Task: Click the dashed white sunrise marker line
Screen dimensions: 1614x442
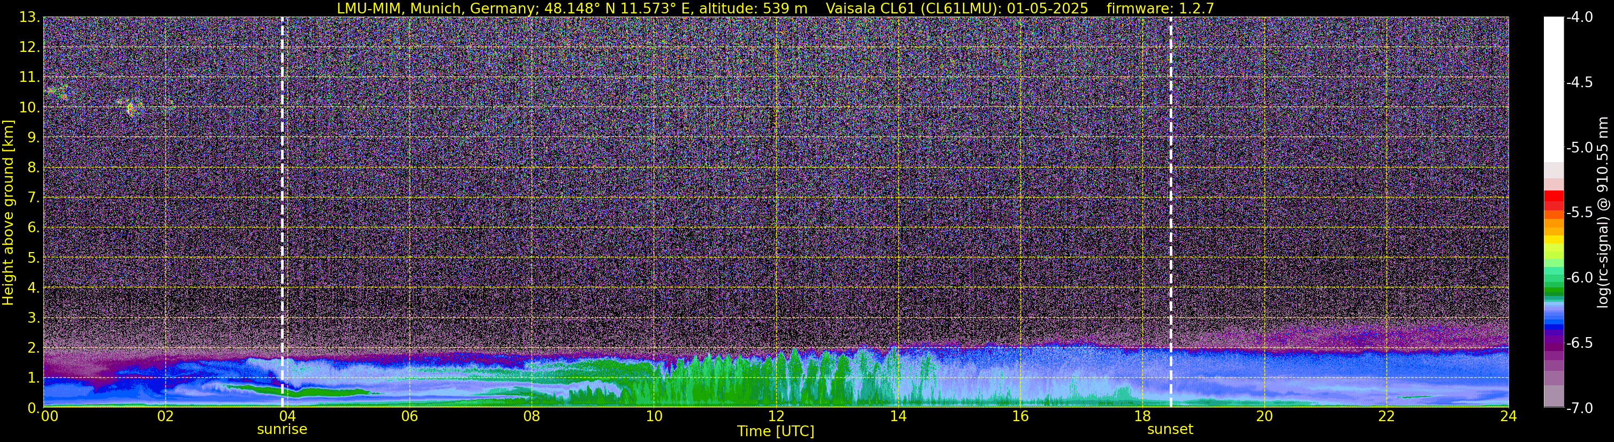Action: point(283,212)
